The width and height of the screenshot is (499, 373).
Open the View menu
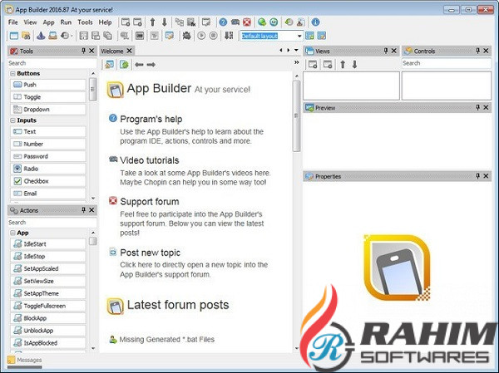pos(30,22)
